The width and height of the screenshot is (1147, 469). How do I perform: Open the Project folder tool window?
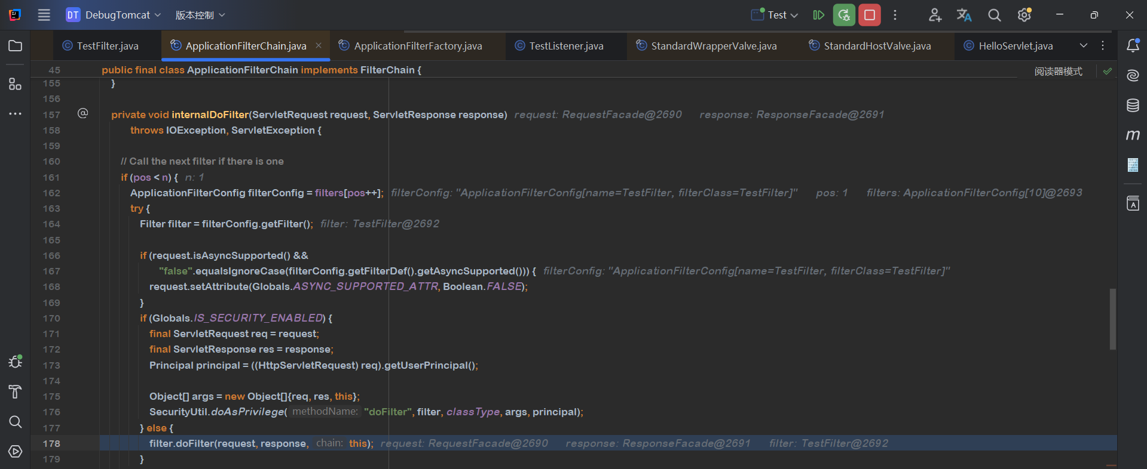[16, 46]
